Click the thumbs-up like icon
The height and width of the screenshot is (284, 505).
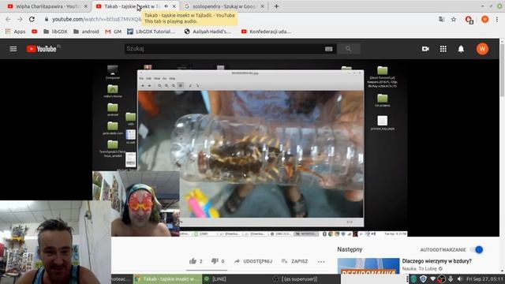[193, 261]
